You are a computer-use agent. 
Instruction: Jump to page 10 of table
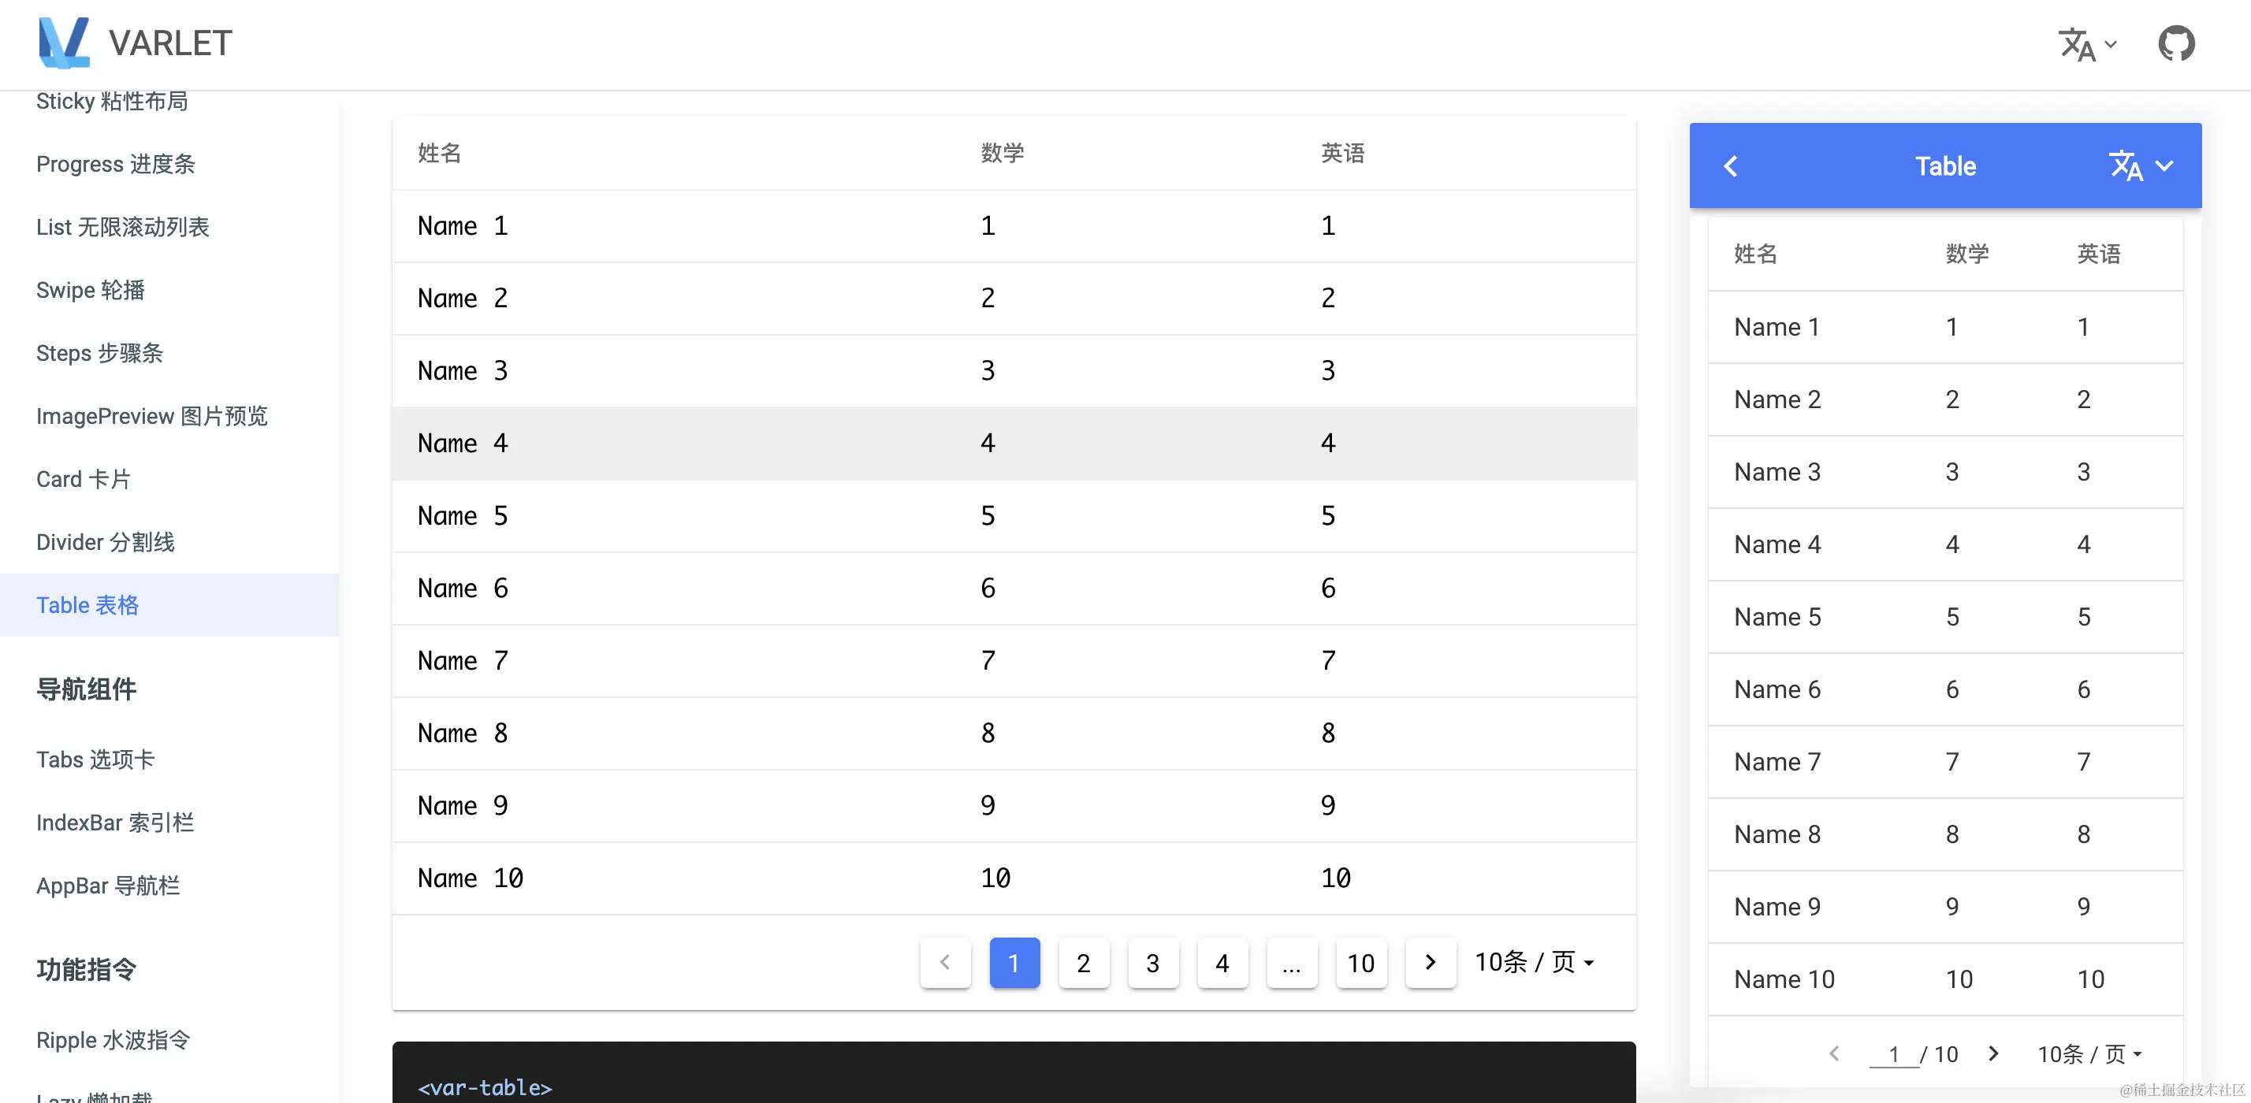1360,963
